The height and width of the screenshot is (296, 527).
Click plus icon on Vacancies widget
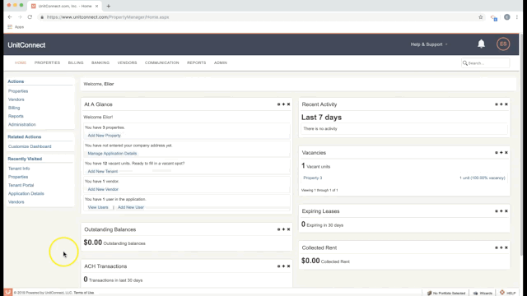[501, 153]
